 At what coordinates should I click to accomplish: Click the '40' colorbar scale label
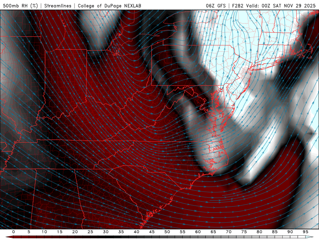tap(136, 232)
